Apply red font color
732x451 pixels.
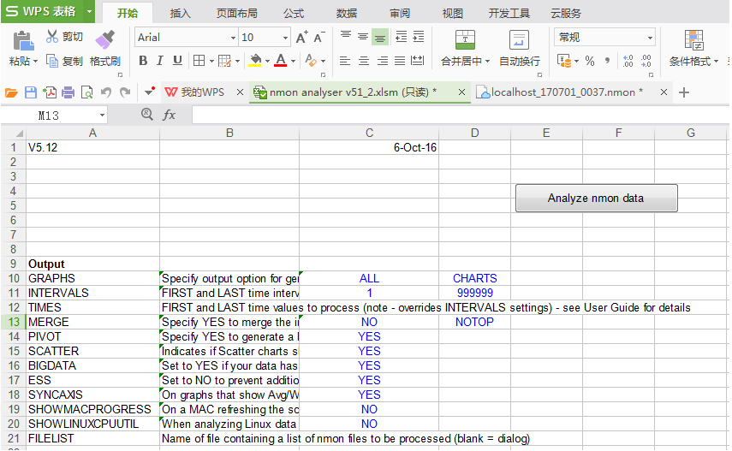[x=281, y=61]
